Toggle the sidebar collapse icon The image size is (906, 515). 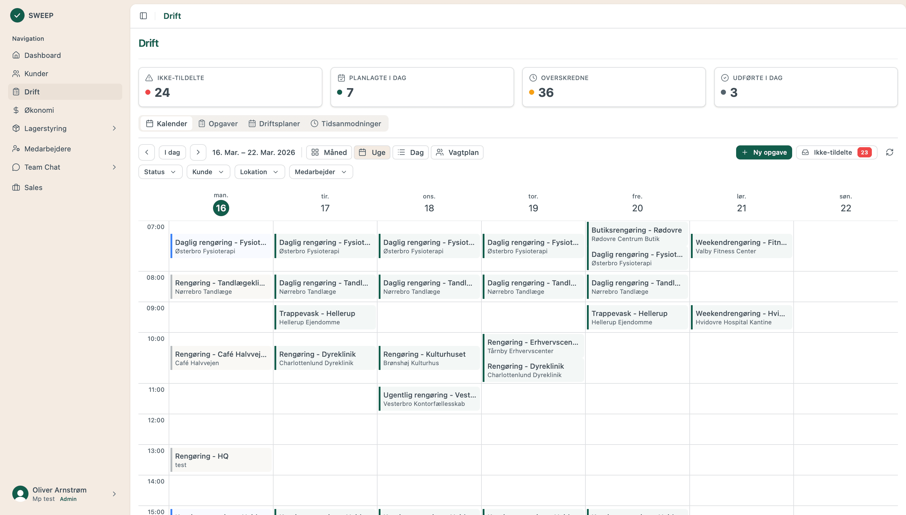coord(143,16)
